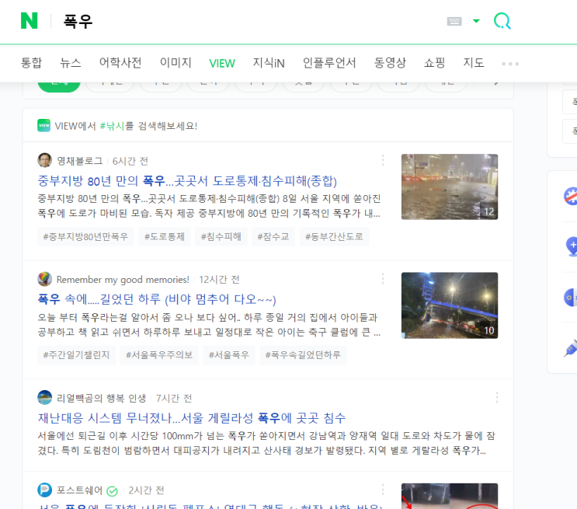
Task: Open the 재난대응 시스템 무너졌나 post title
Action: click(x=192, y=418)
